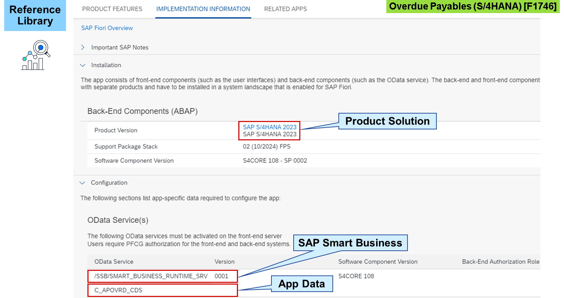Select the C_APOVRD_CDS service cell
The image size is (564, 298).
118,290
